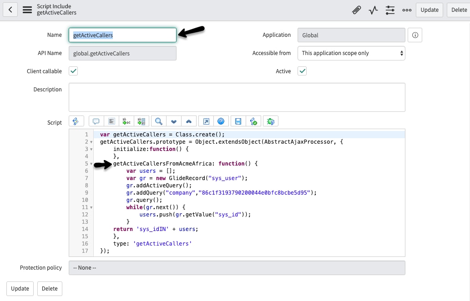Edit the Name input field
The height and width of the screenshot is (301, 470).
point(123,35)
